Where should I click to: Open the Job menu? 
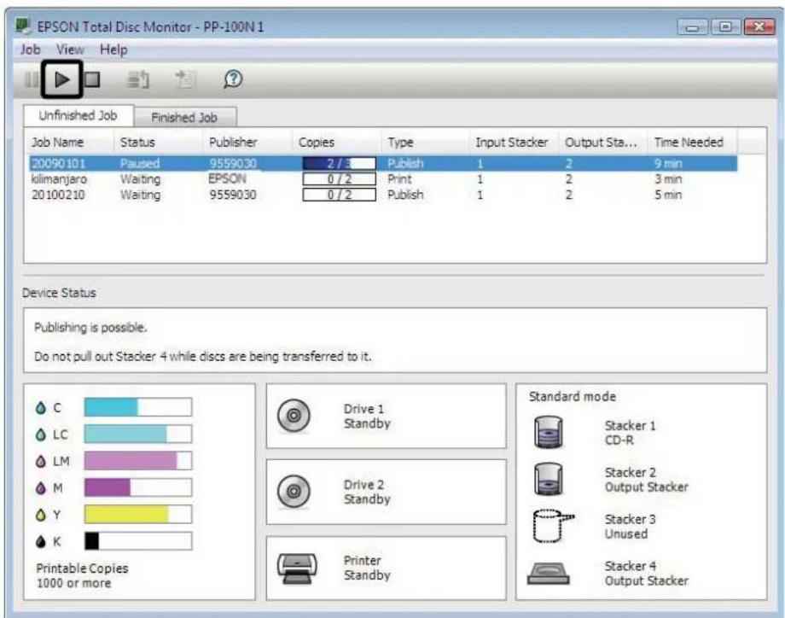click(30, 50)
